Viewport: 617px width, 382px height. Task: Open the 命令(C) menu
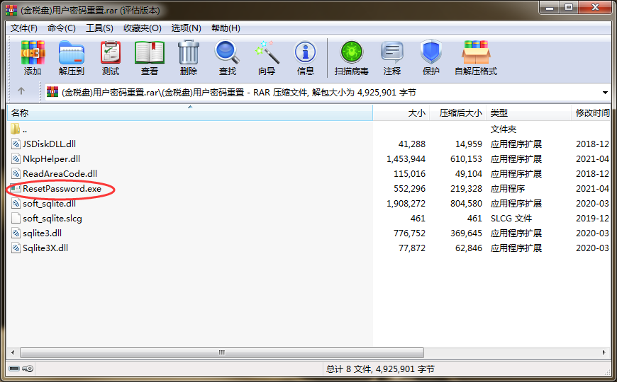click(x=62, y=28)
